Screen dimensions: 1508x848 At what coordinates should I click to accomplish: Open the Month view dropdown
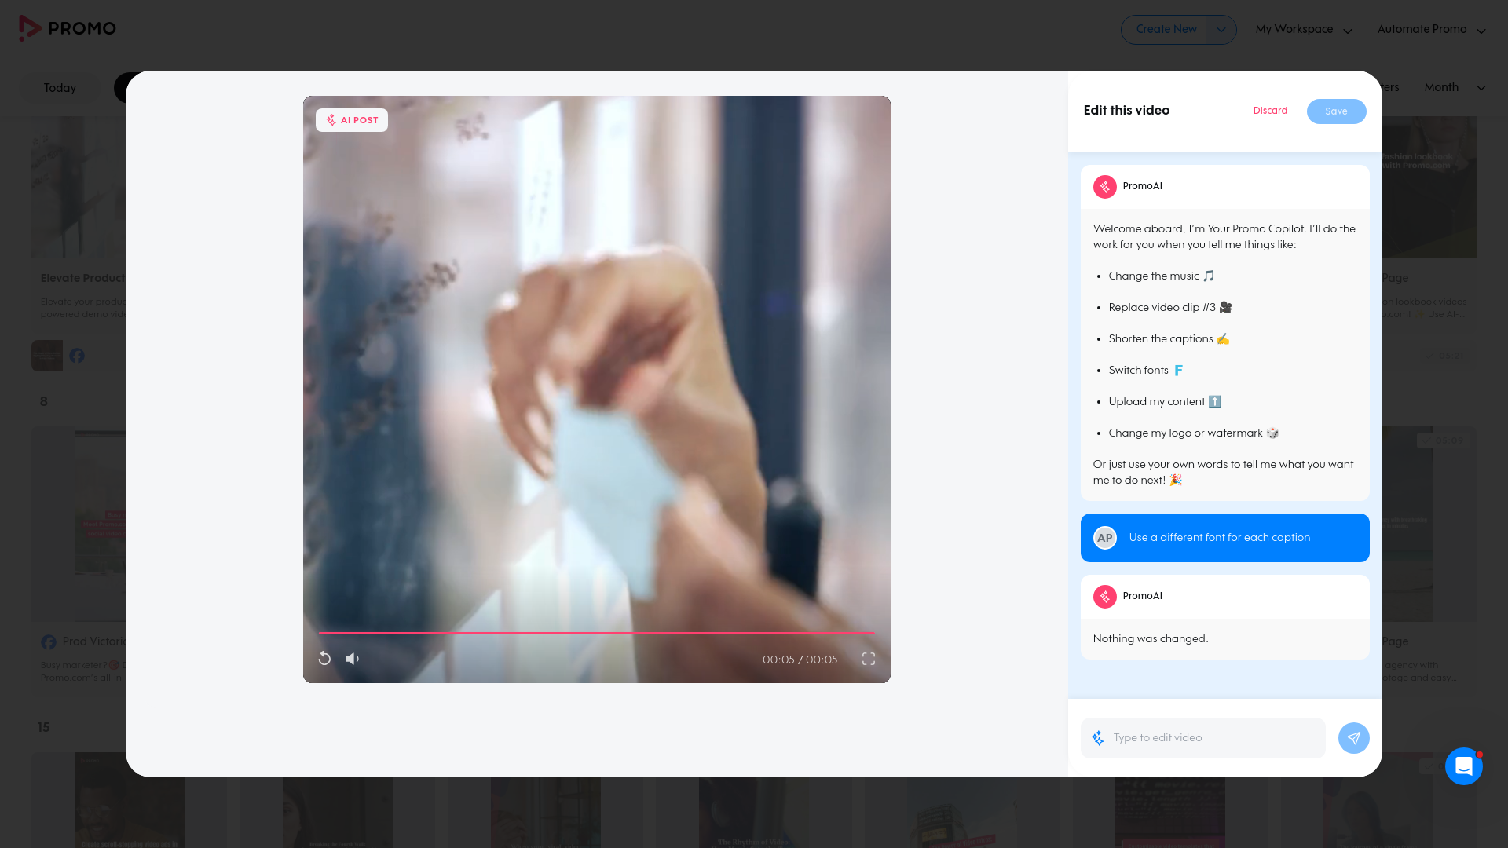tap(1455, 88)
